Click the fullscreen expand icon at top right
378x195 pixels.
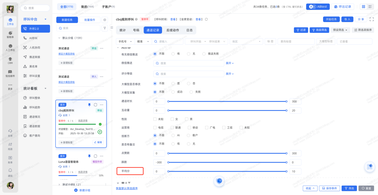click(x=371, y=20)
